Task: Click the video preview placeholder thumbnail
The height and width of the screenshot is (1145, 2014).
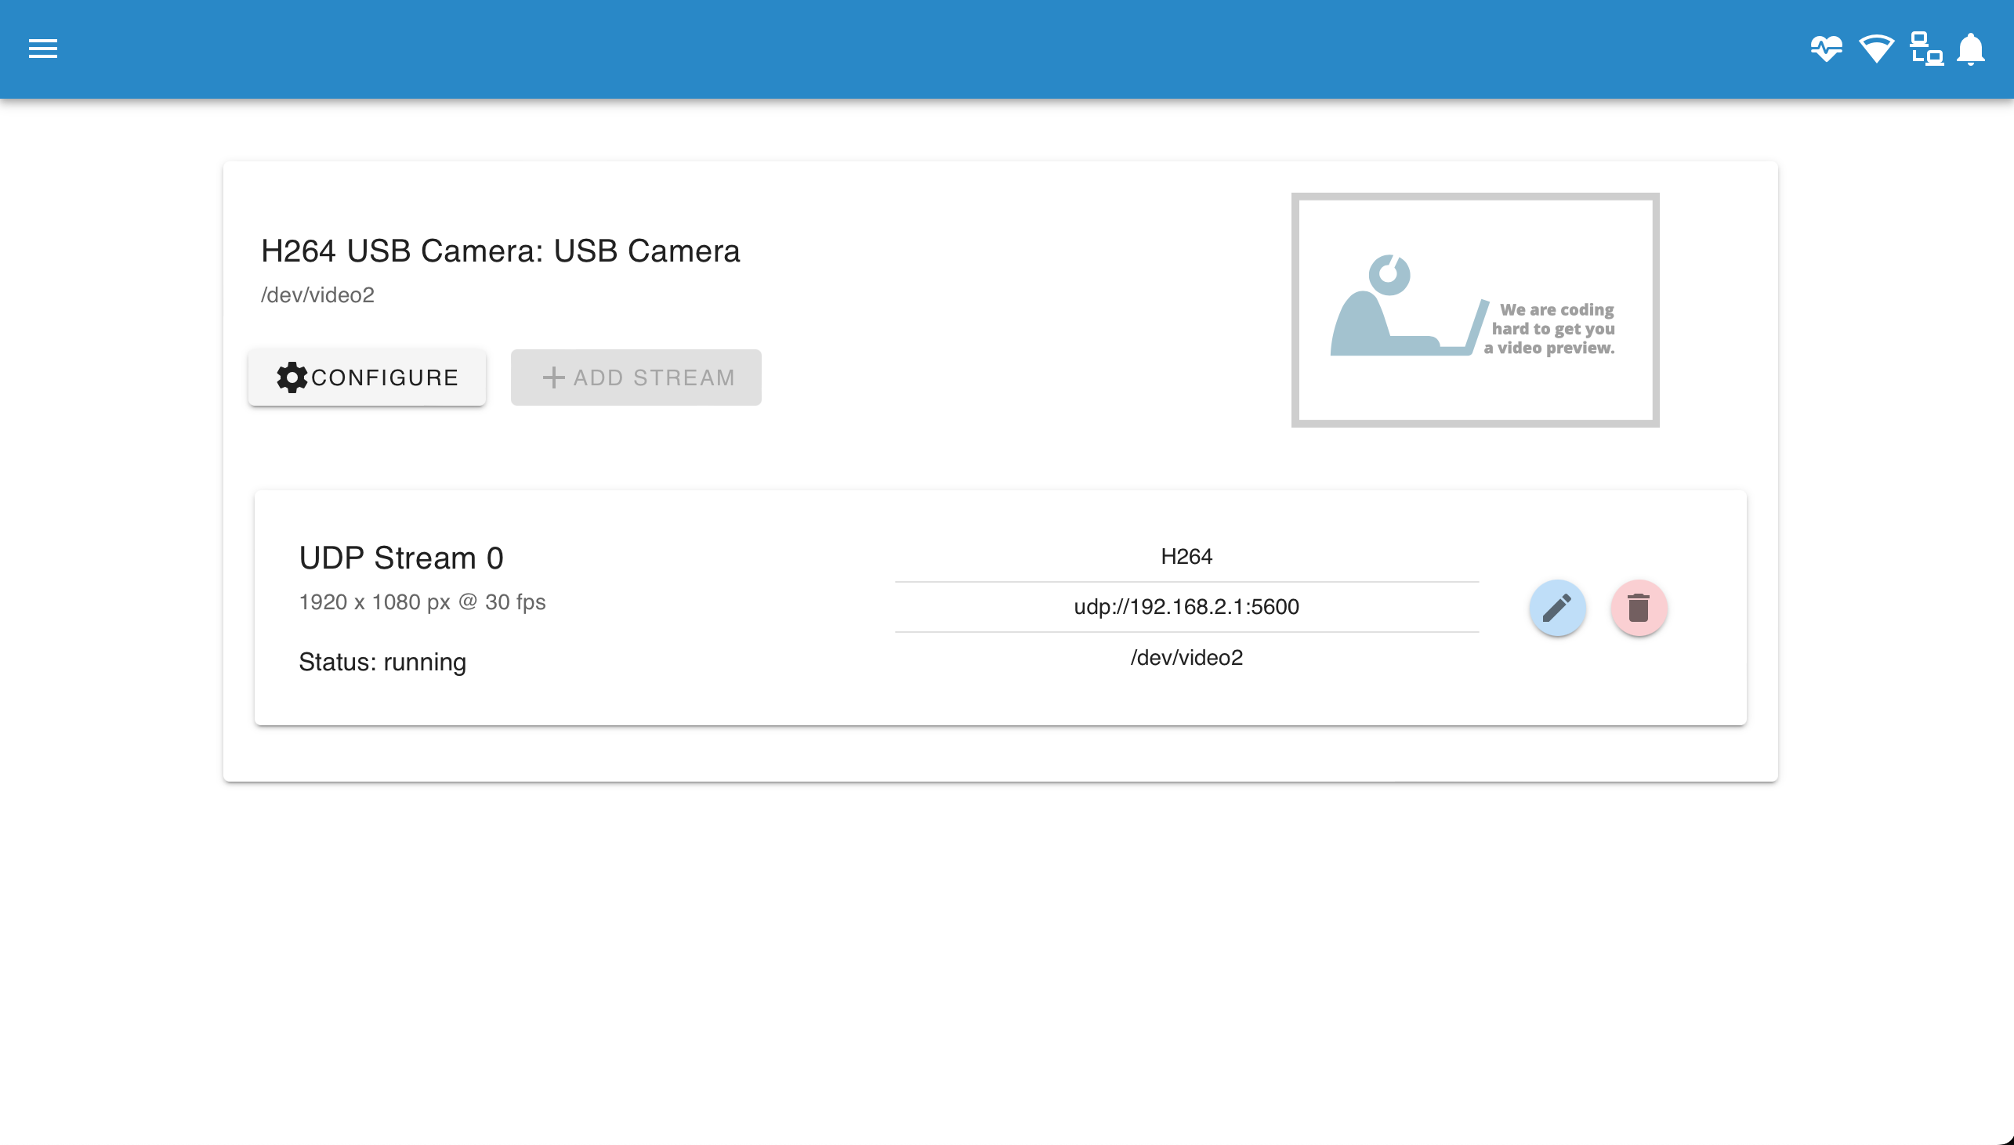Action: tap(1475, 310)
